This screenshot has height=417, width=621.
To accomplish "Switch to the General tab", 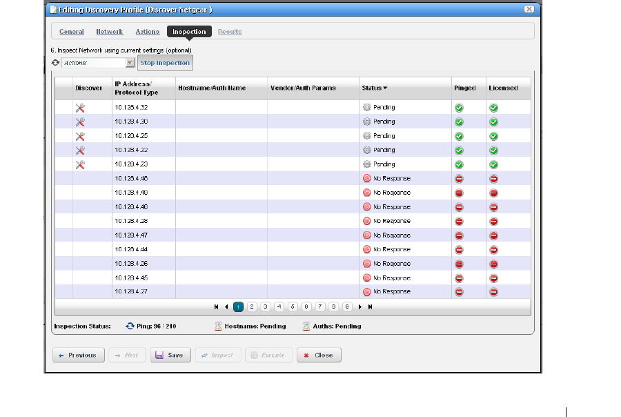I will tap(72, 32).
